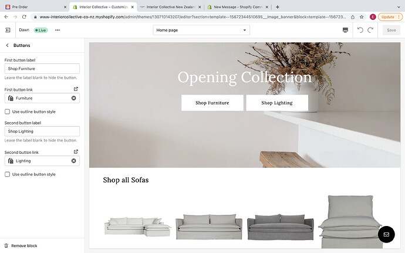This screenshot has height=253, width=405.
Task: Click the redo arrow in the top bar
Action: (370, 31)
